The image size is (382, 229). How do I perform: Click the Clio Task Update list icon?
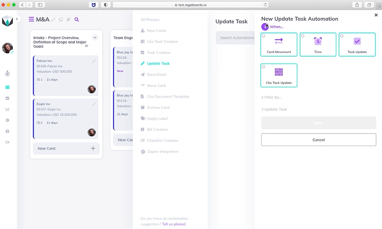click(279, 72)
